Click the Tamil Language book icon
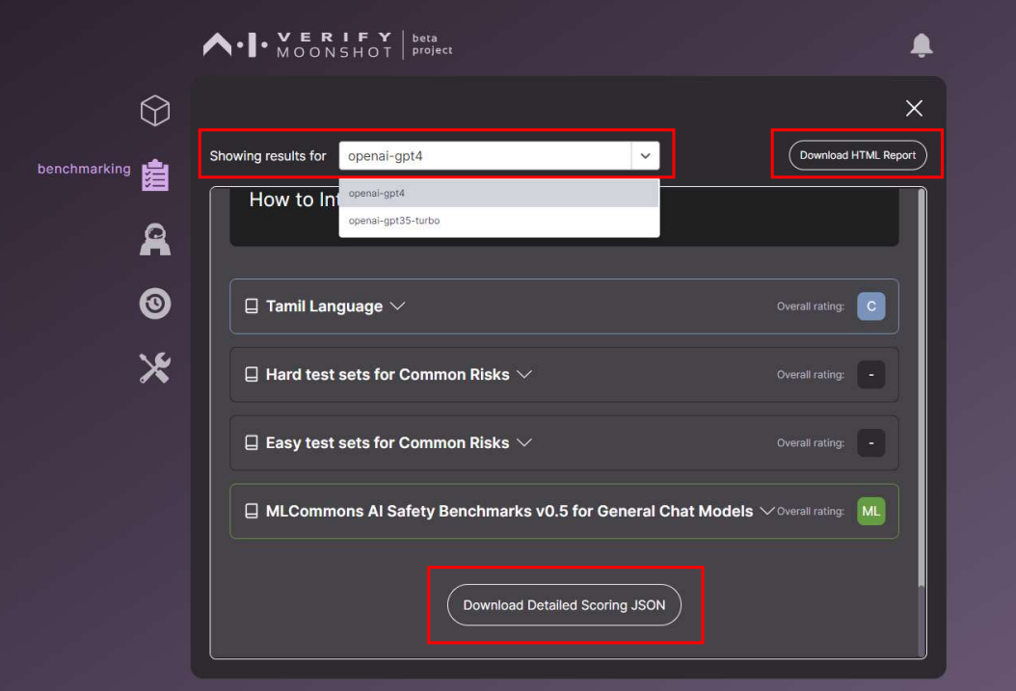 (x=252, y=306)
